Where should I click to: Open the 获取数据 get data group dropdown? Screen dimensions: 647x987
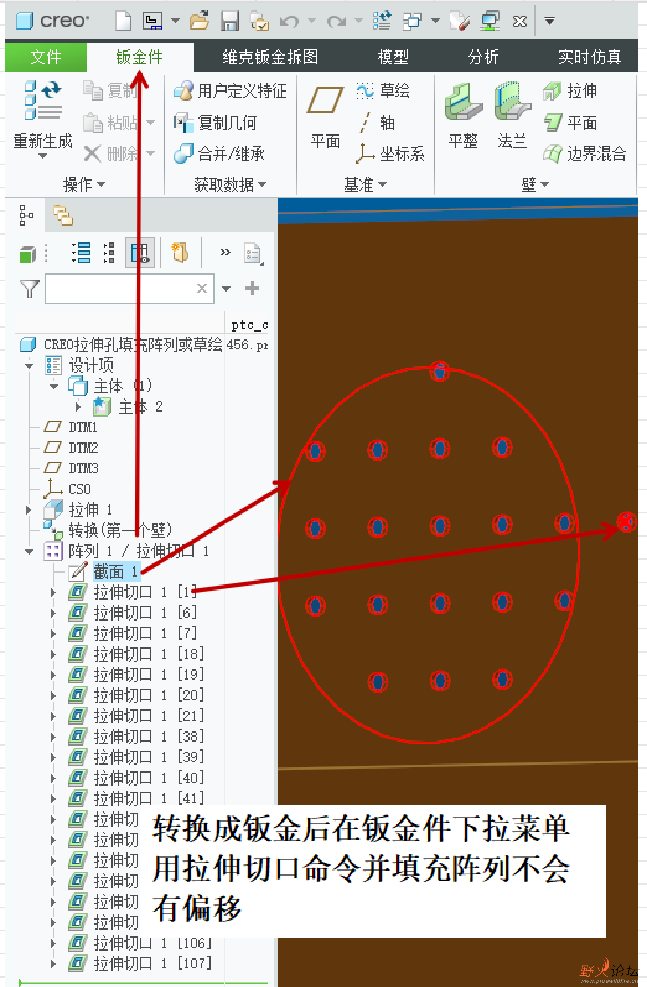point(230,184)
